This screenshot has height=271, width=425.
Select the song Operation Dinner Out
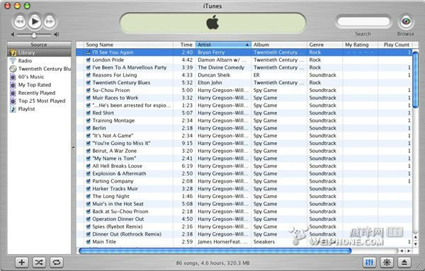point(118,219)
